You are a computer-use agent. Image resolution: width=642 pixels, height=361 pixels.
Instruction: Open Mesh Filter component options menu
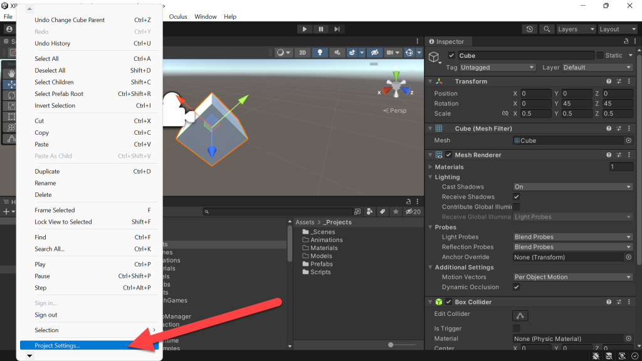pos(629,128)
